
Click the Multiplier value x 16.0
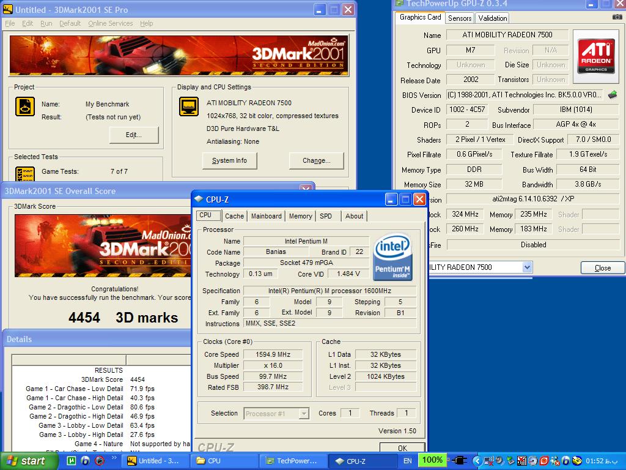pos(273,365)
